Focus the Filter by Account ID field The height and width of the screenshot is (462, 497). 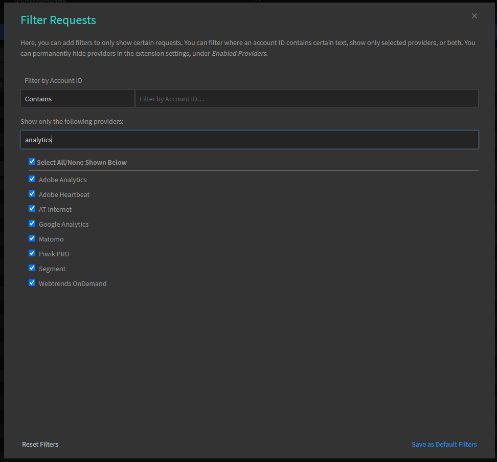306,99
